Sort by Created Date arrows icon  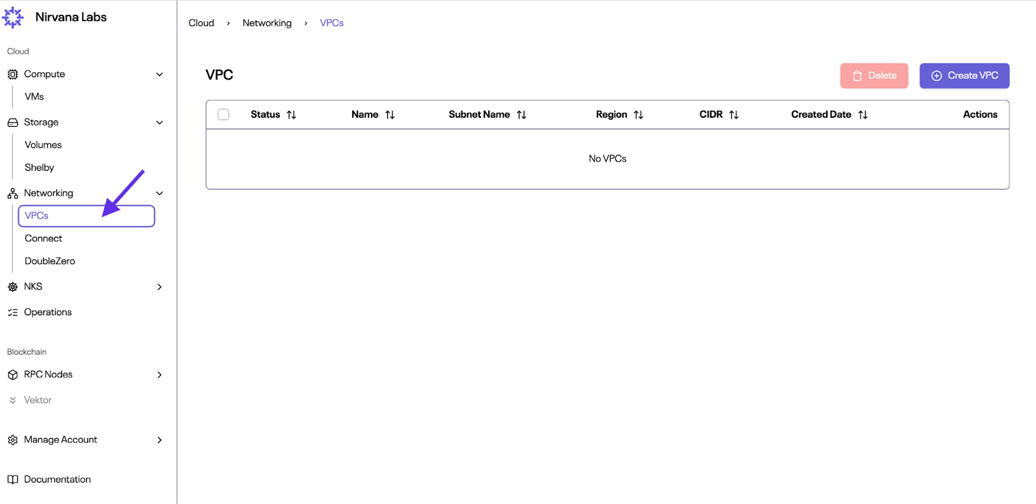862,115
